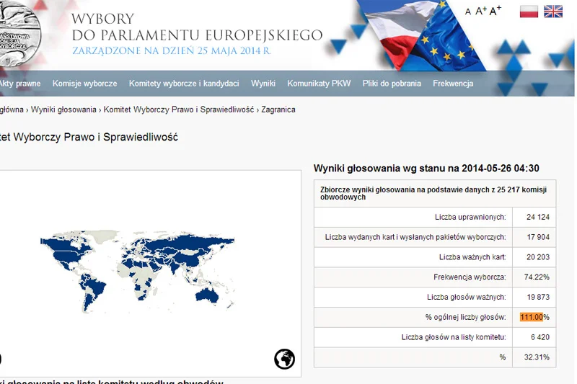Open the Komunikaty PKW menu
Screen dimensions: 577x384
pyautogui.click(x=319, y=84)
